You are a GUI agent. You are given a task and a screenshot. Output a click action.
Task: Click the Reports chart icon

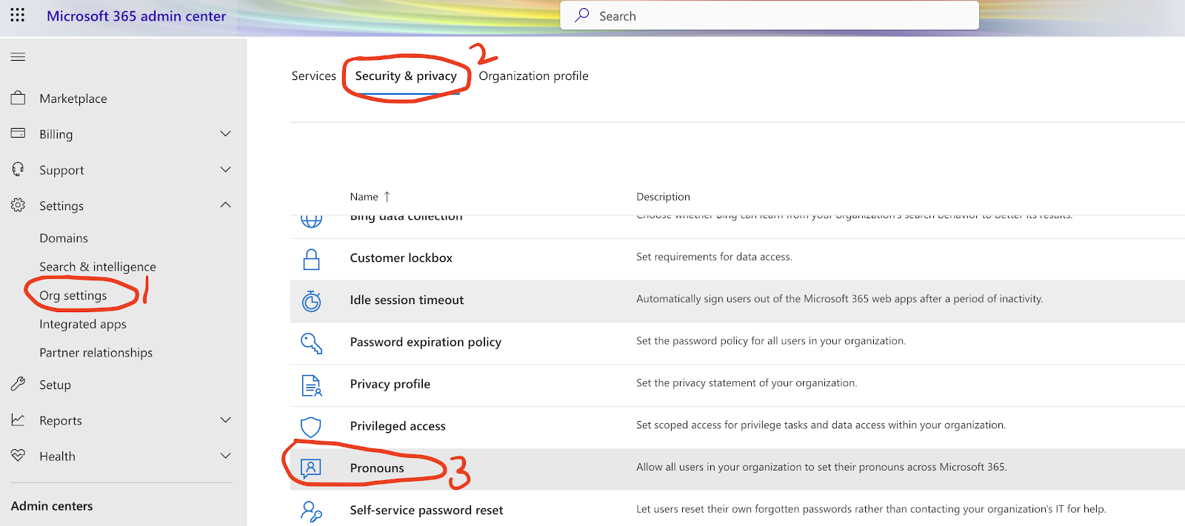[18, 419]
